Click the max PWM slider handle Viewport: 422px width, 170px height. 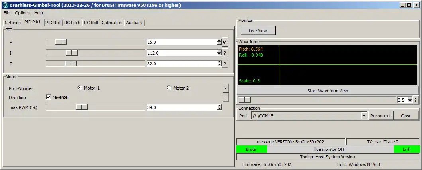[82, 107]
